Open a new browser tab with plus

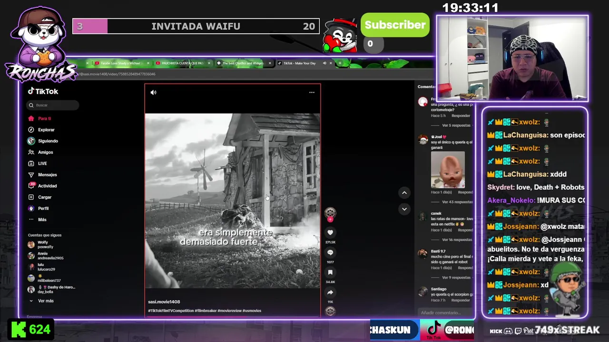tap(340, 63)
